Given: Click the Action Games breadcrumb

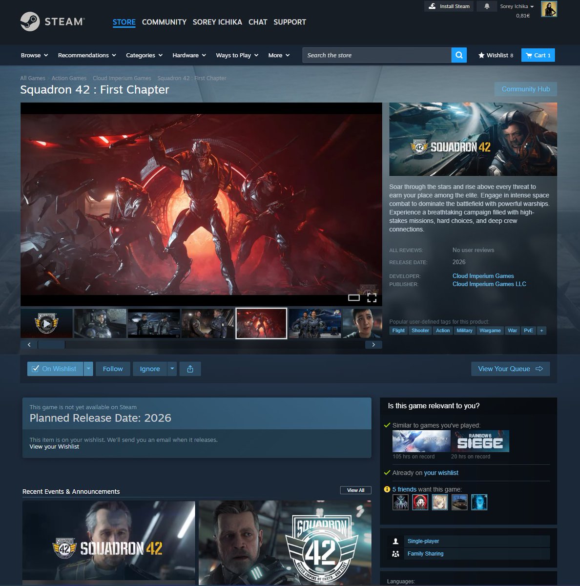Looking at the screenshot, I should pyautogui.click(x=69, y=78).
